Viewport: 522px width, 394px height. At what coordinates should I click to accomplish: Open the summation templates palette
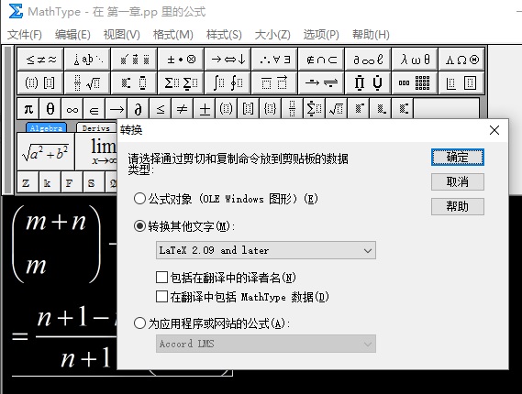pyautogui.click(x=181, y=82)
